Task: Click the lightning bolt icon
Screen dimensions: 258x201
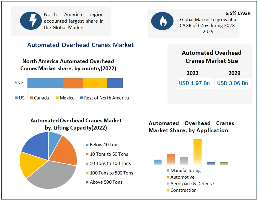Action: [x=31, y=21]
